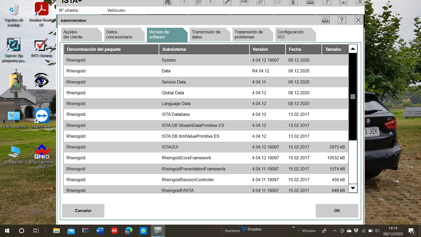This screenshot has height=237, width=421.
Task: Click Denominación del paquete column header
Action: point(111,49)
